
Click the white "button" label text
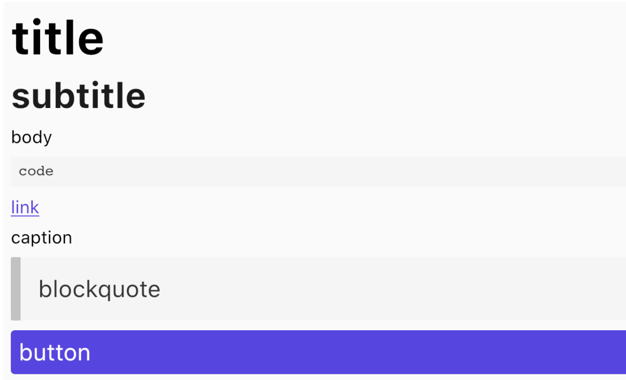(55, 352)
